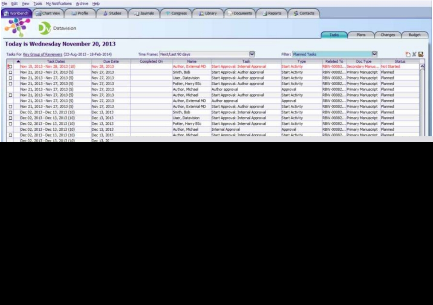
Task: Switch to Chart View tab
Action: coord(48,13)
